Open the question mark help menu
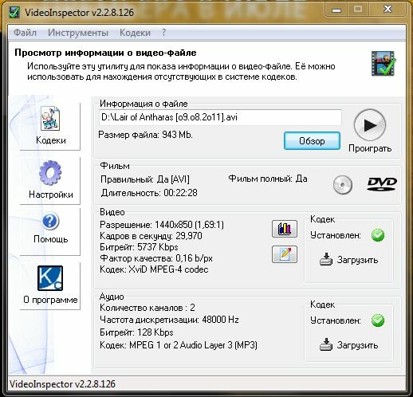 pyautogui.click(x=163, y=33)
